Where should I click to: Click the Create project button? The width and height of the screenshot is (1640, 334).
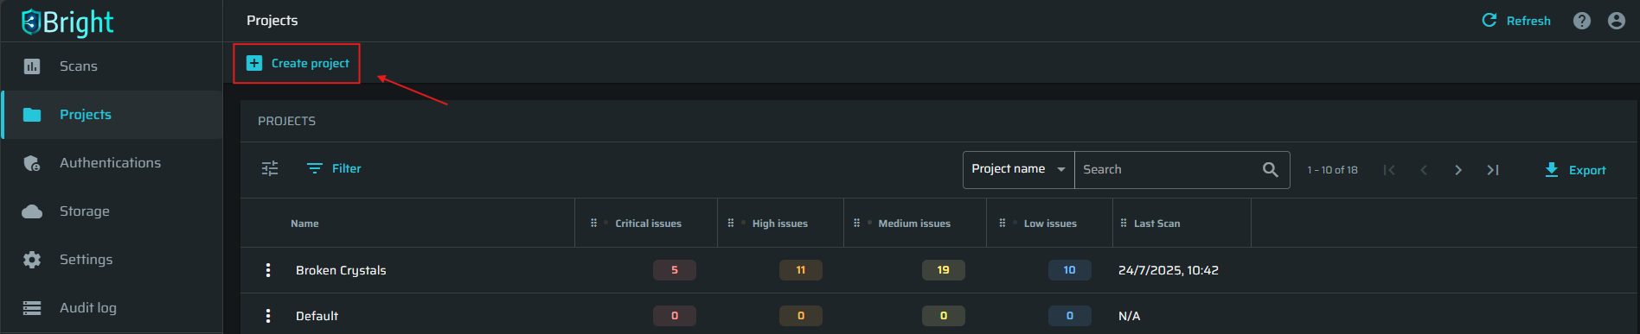(x=298, y=63)
